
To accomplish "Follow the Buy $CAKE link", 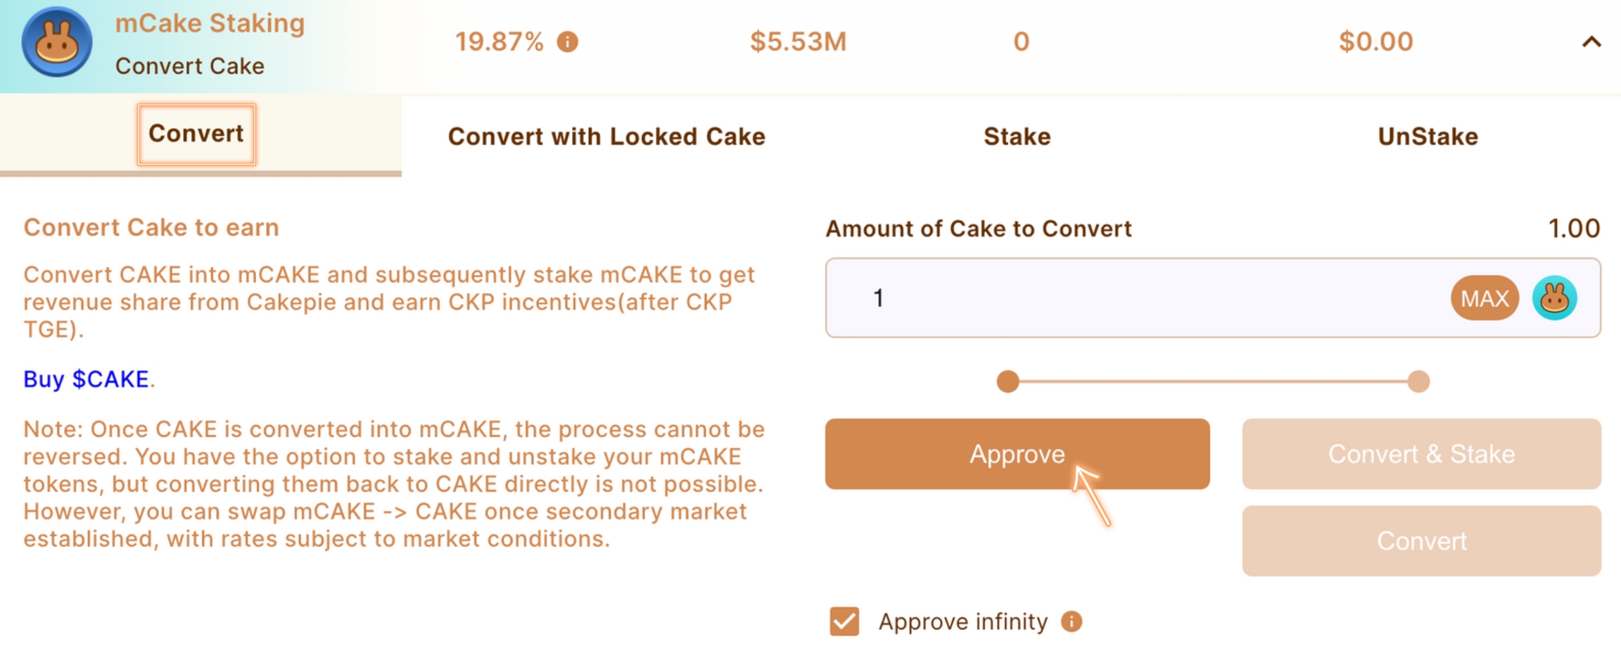I will [x=87, y=379].
